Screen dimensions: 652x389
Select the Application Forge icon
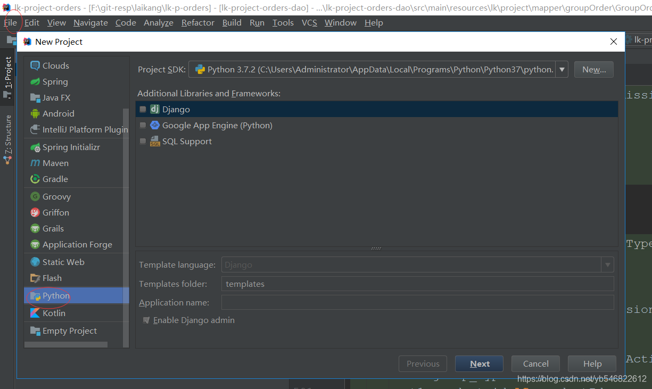pyautogui.click(x=35, y=244)
